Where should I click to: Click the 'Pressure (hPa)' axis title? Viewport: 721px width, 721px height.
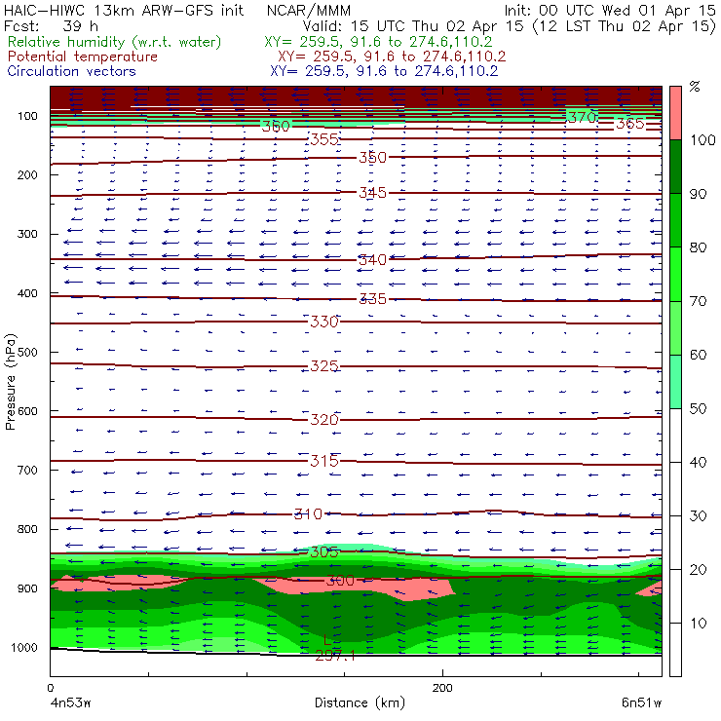pyautogui.click(x=10, y=382)
